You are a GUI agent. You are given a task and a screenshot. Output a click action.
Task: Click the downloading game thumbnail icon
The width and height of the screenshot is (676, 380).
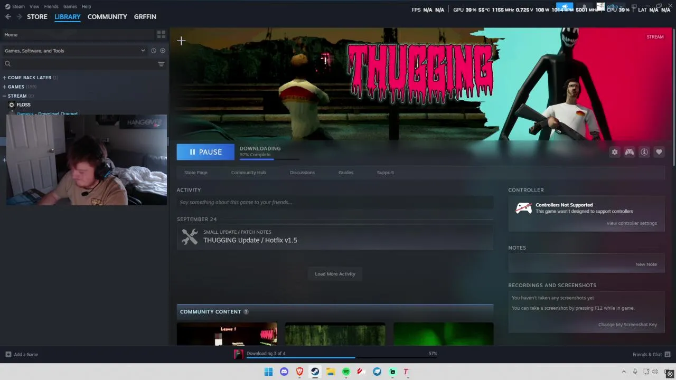pos(239,354)
